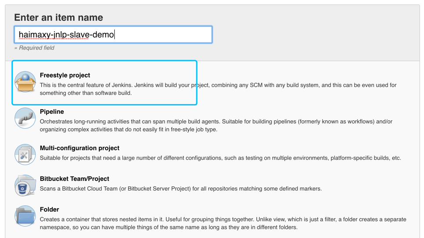Screen dimensions: 424x238
Task: Click the typed text 'haimaxy-jnlp-slave-demo'
Action: tap(66, 35)
